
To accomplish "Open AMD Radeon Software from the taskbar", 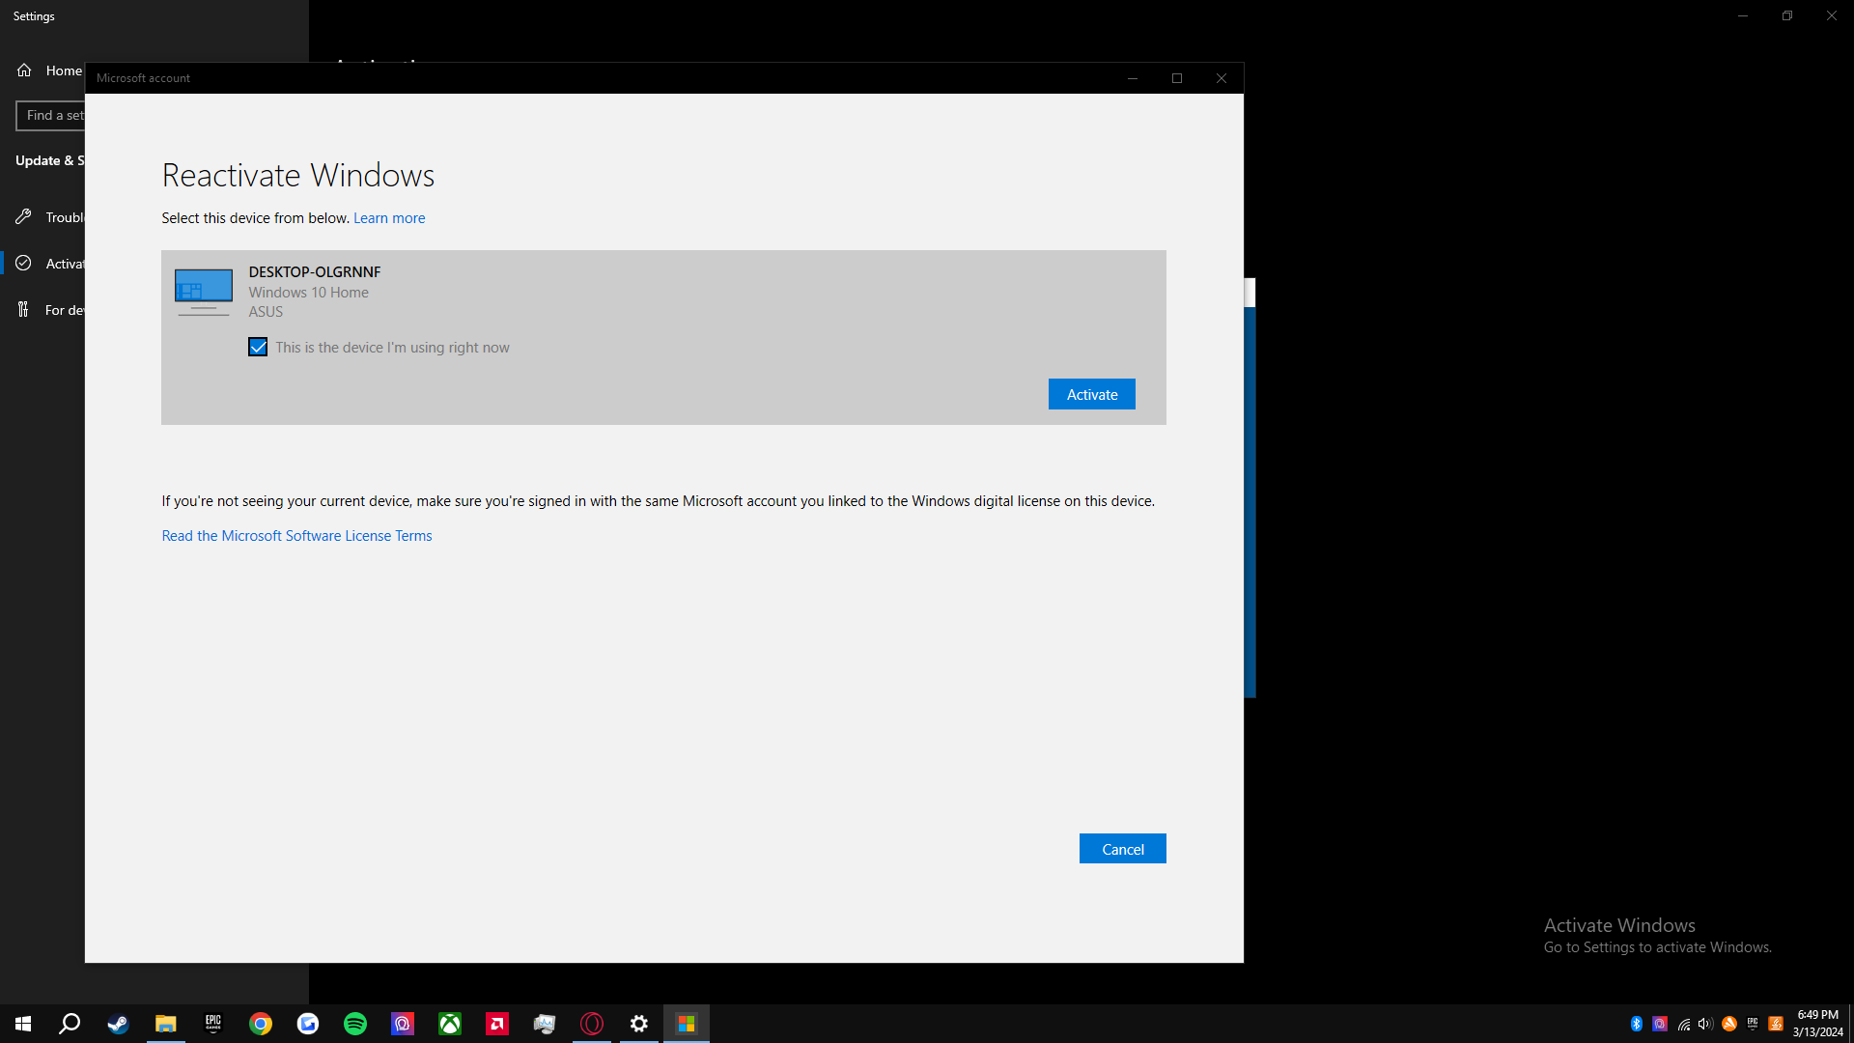I will 496,1023.
